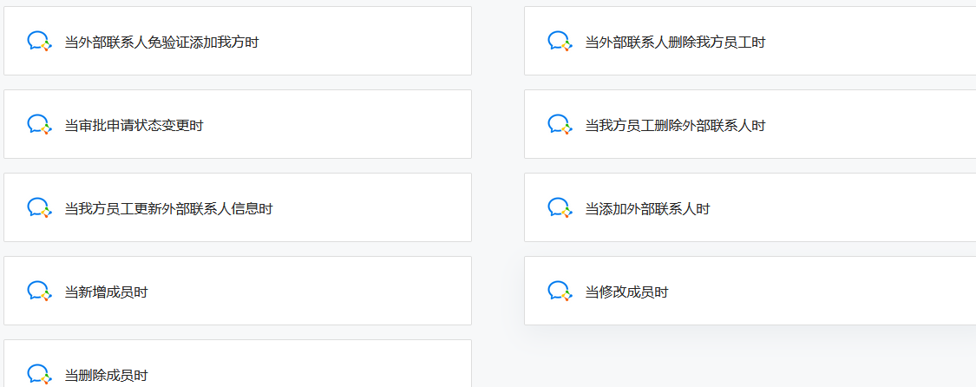Open the 当新增成员时 trigger text
The image size is (976, 387).
pos(107,292)
